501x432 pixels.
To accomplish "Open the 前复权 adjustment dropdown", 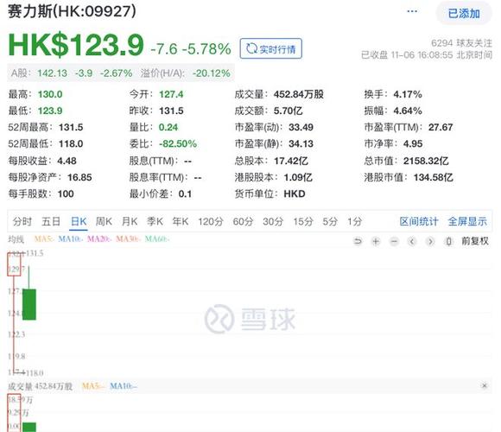I will coord(475,241).
